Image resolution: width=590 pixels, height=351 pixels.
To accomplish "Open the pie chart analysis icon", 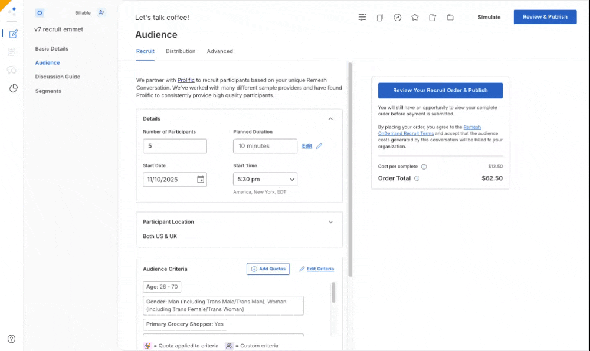I will tap(13, 88).
